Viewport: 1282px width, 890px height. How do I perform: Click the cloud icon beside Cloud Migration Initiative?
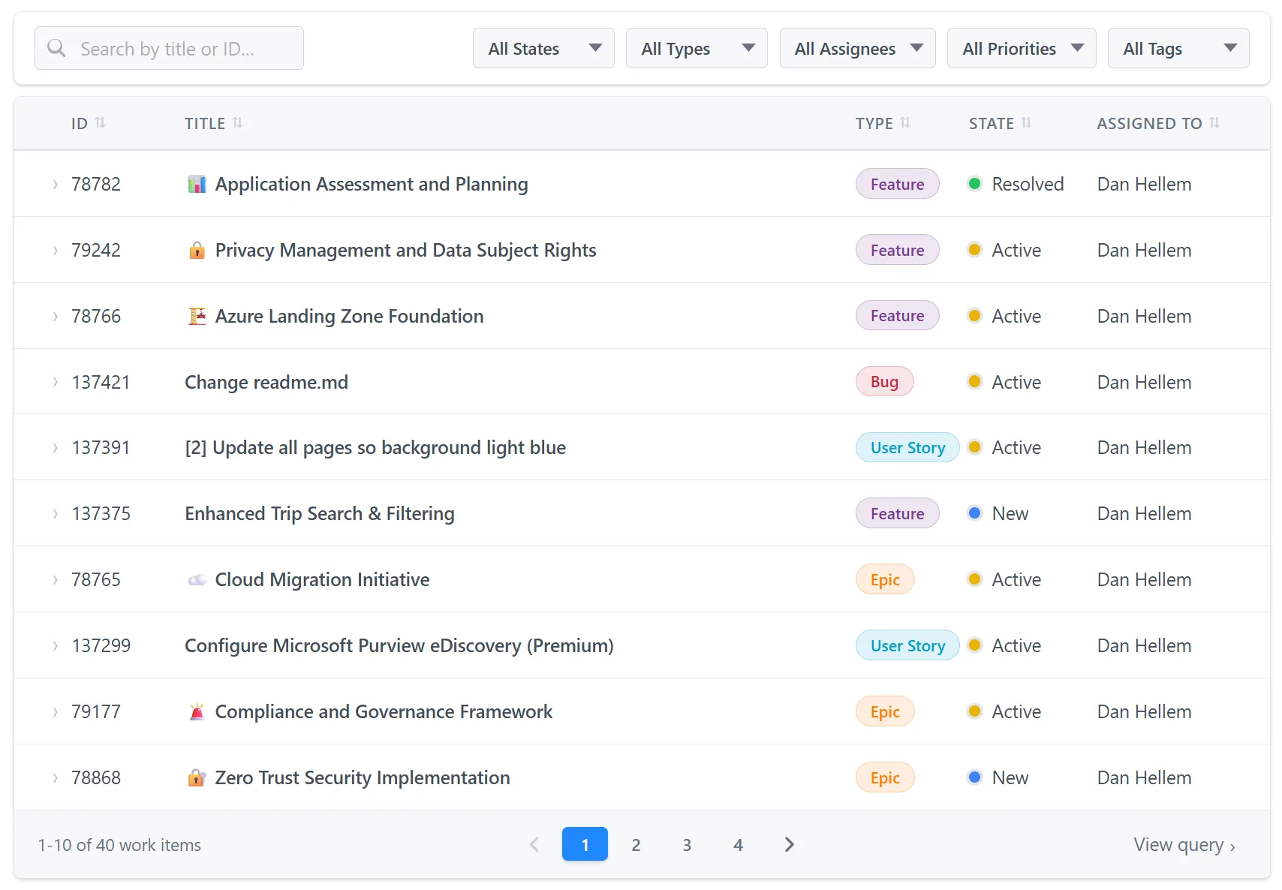click(197, 580)
